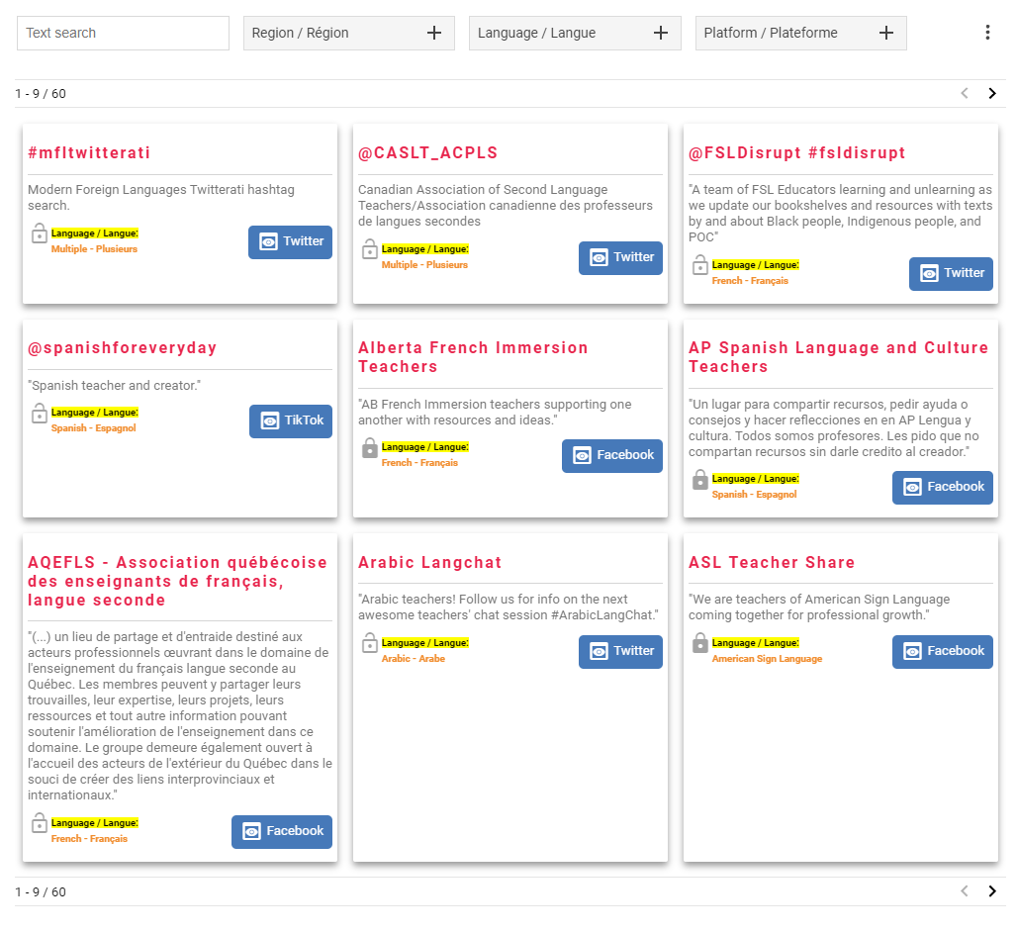Image resolution: width=1017 pixels, height=933 pixels.
Task: Open Twitter for Arabic Langchat
Action: point(620,651)
